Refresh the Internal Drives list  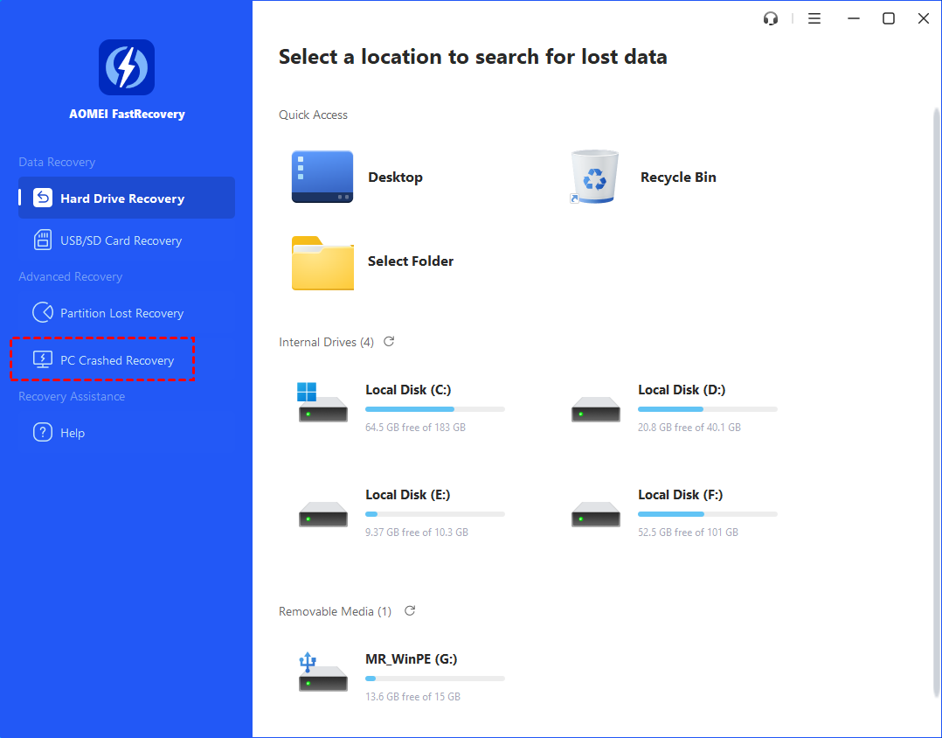tap(390, 341)
